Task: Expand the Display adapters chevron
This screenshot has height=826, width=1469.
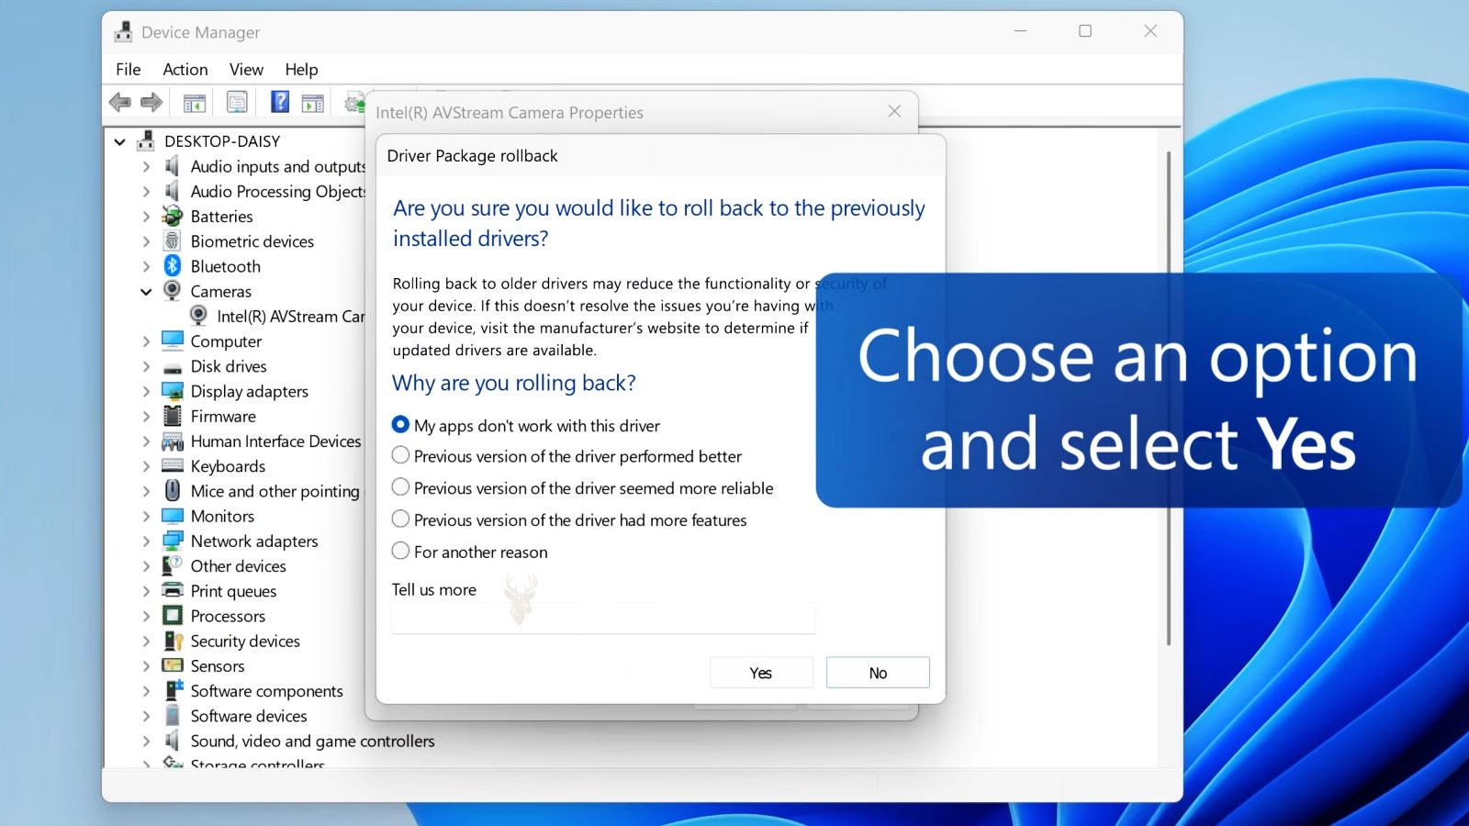Action: point(146,391)
